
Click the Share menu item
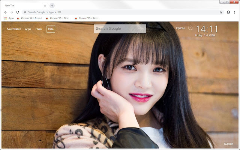point(39,29)
